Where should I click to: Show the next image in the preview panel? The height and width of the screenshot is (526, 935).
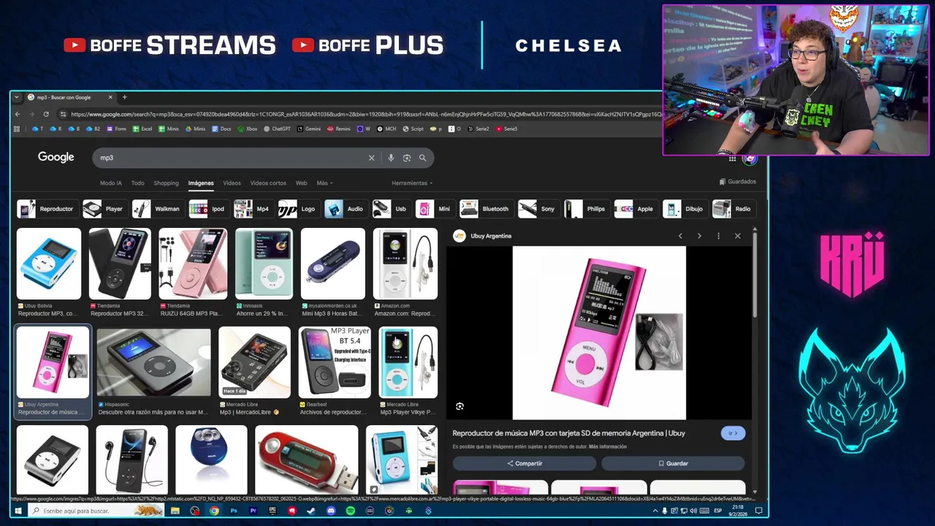[699, 236]
